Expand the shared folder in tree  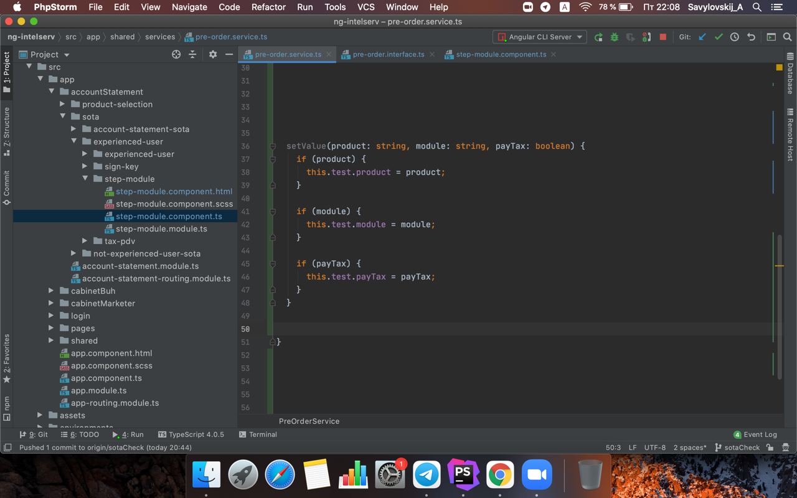coord(51,341)
